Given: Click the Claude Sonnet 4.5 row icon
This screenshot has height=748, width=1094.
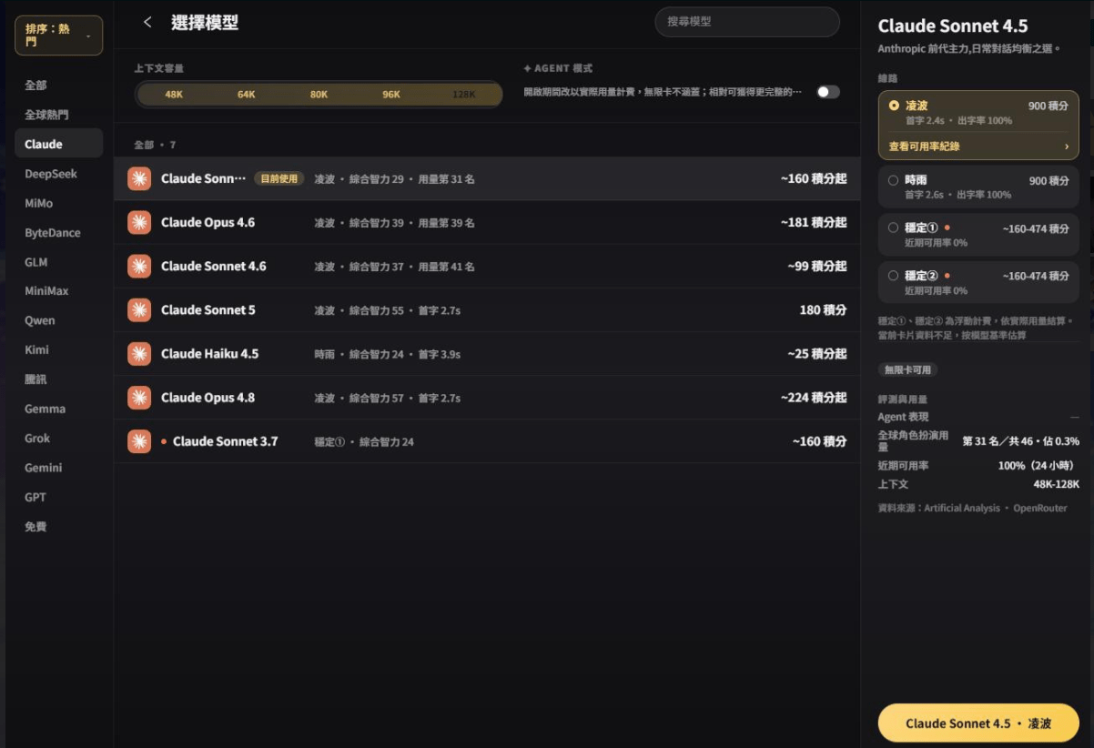Looking at the screenshot, I should [139, 178].
